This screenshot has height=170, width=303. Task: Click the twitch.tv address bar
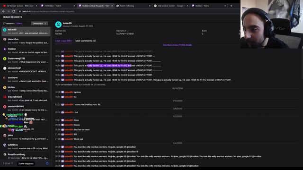(127, 11)
